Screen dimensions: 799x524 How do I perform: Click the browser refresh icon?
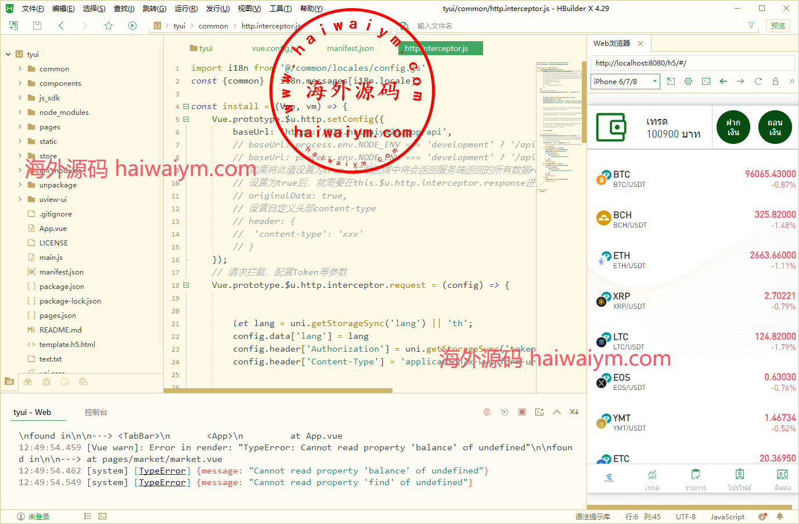pyautogui.click(x=758, y=81)
